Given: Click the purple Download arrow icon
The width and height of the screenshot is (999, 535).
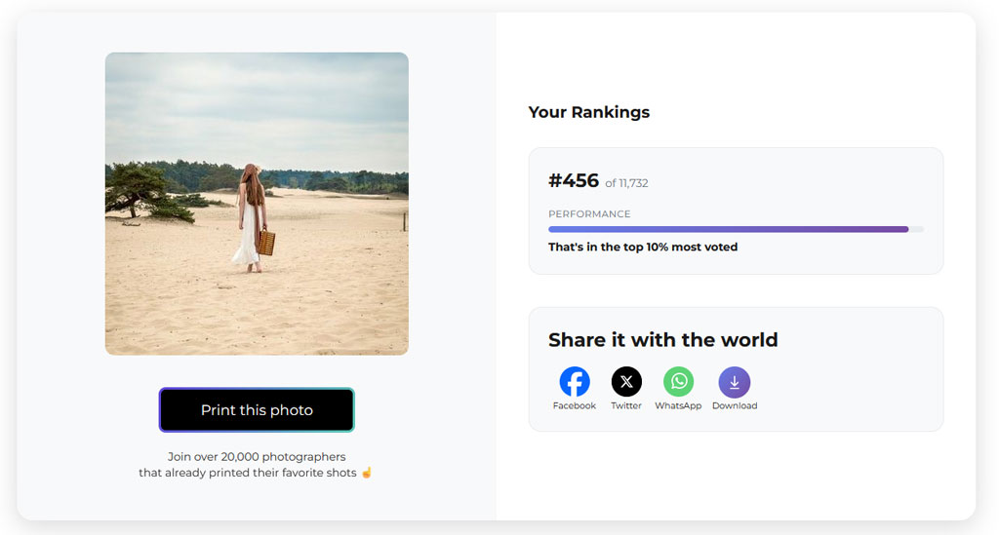Looking at the screenshot, I should tap(734, 382).
